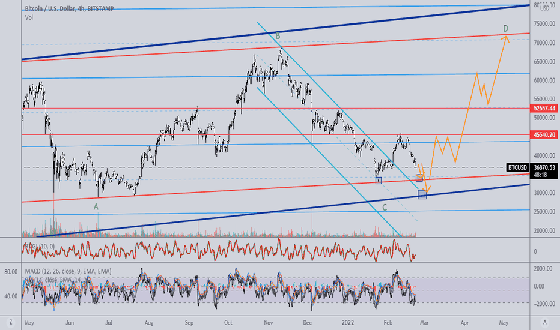Viewport: 560px width, 330px height.
Task: Select the Vol indicator label
Action: pos(29,17)
